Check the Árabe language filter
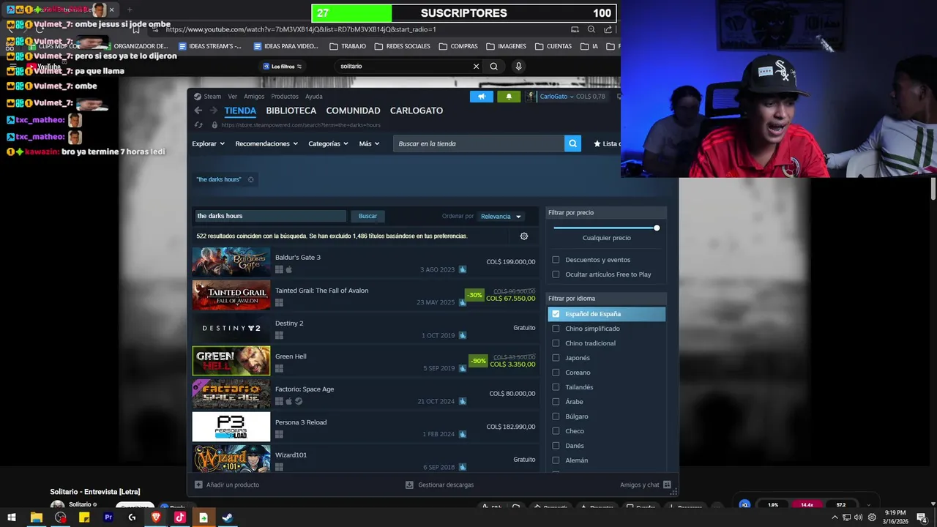The image size is (937, 527). pyautogui.click(x=556, y=402)
